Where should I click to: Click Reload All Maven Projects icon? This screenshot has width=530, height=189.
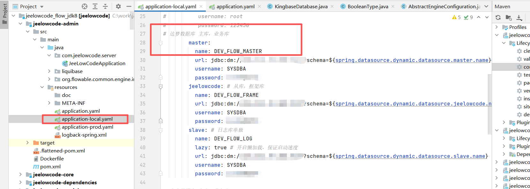coord(498,17)
